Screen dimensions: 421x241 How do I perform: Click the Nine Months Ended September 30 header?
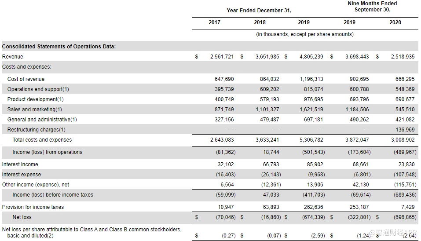(x=372, y=7)
